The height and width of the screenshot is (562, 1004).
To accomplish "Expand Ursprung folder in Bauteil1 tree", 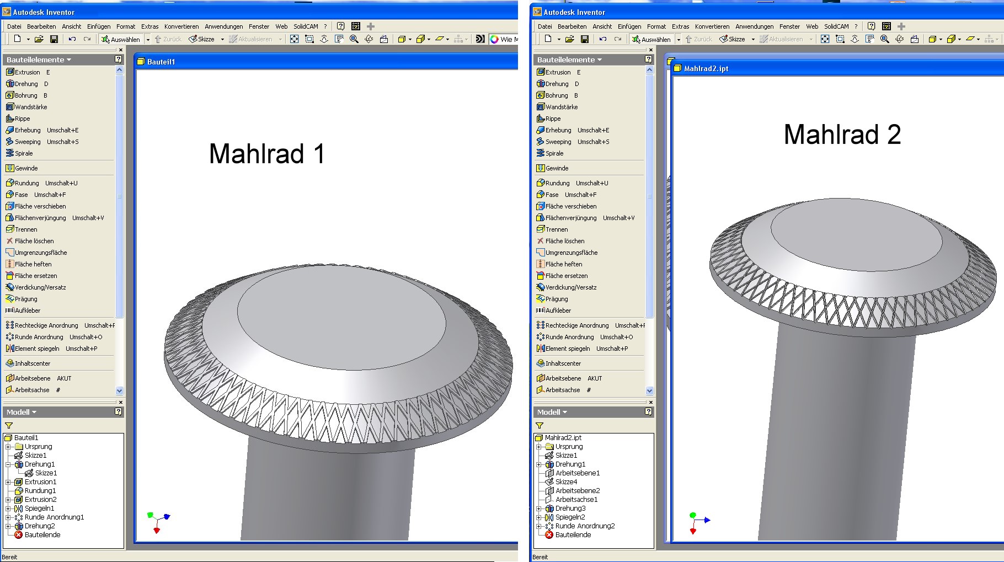I will click(x=8, y=447).
